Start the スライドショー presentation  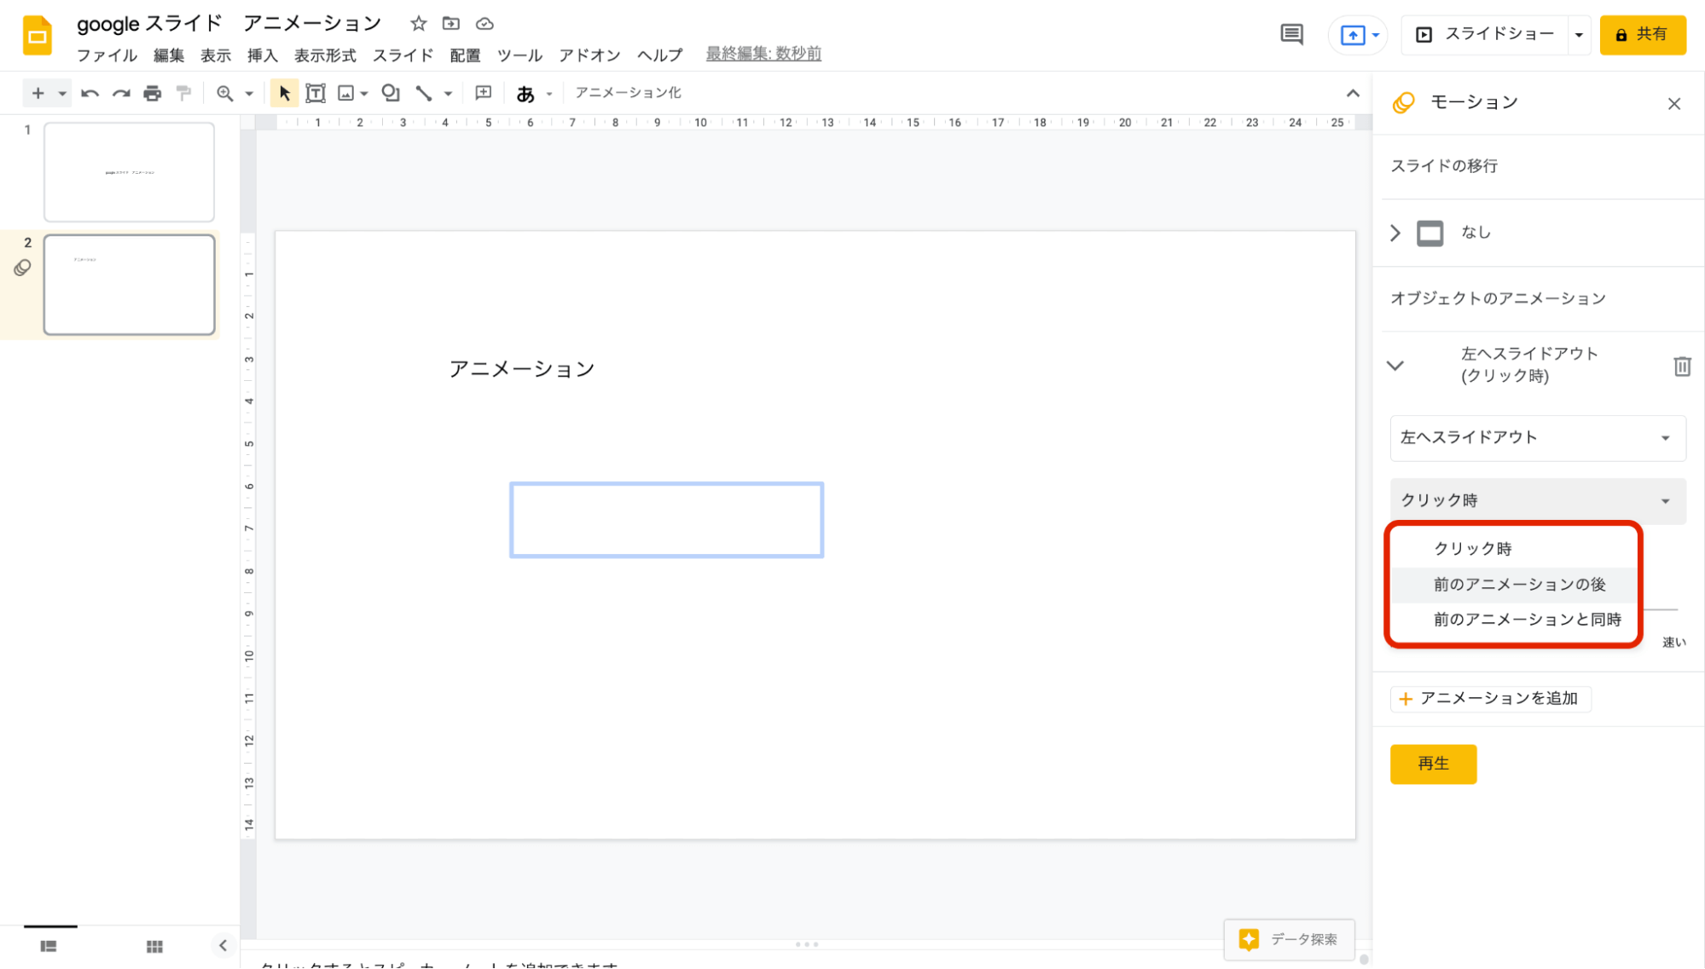1485,35
